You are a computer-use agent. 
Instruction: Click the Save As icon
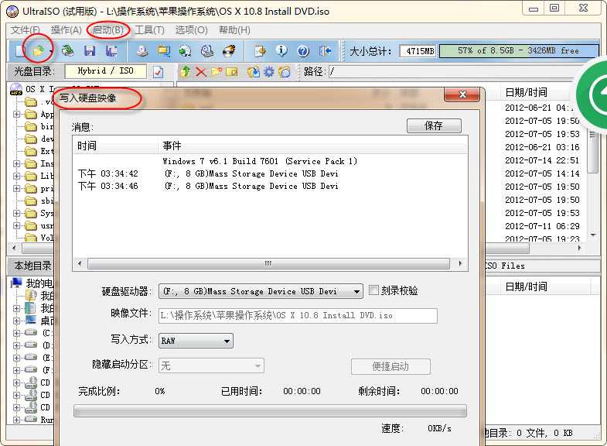[111, 51]
